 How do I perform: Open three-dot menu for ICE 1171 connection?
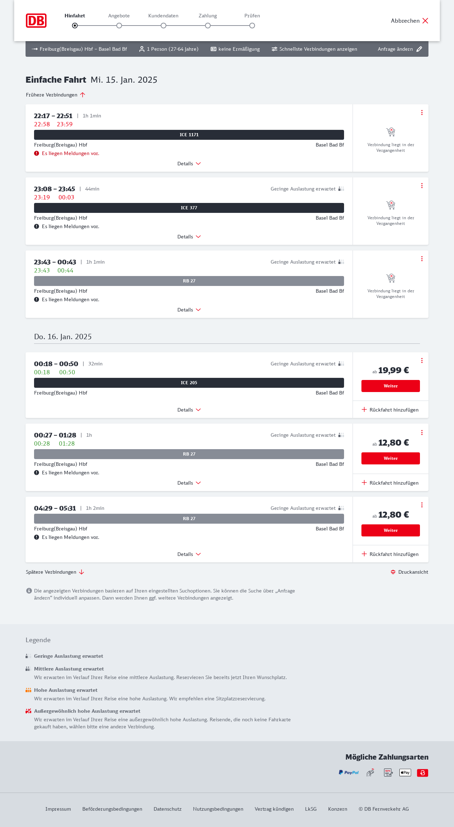pos(422,112)
